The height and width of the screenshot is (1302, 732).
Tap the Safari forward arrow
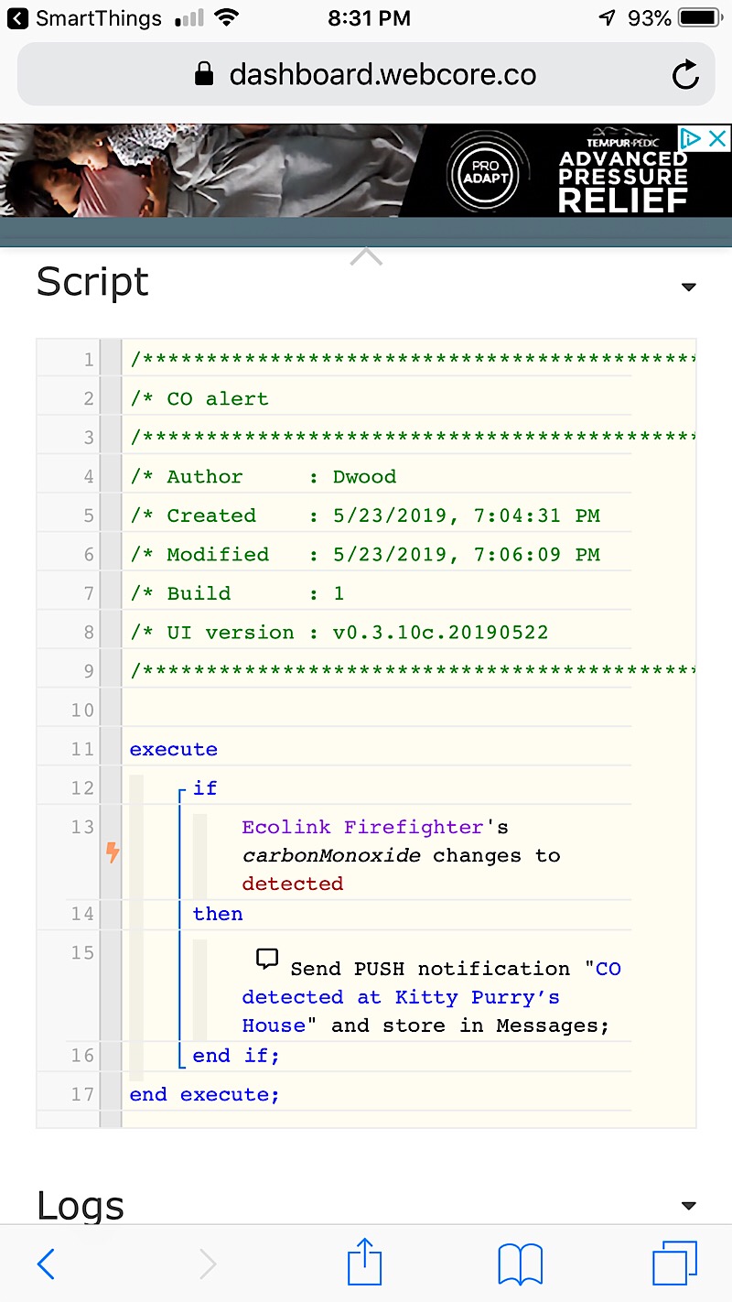pos(208,1264)
